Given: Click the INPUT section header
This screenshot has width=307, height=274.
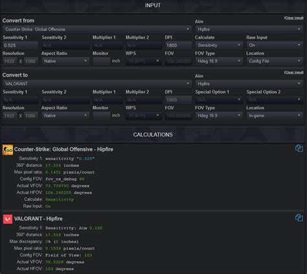Looking at the screenshot, I should (x=153, y=5).
